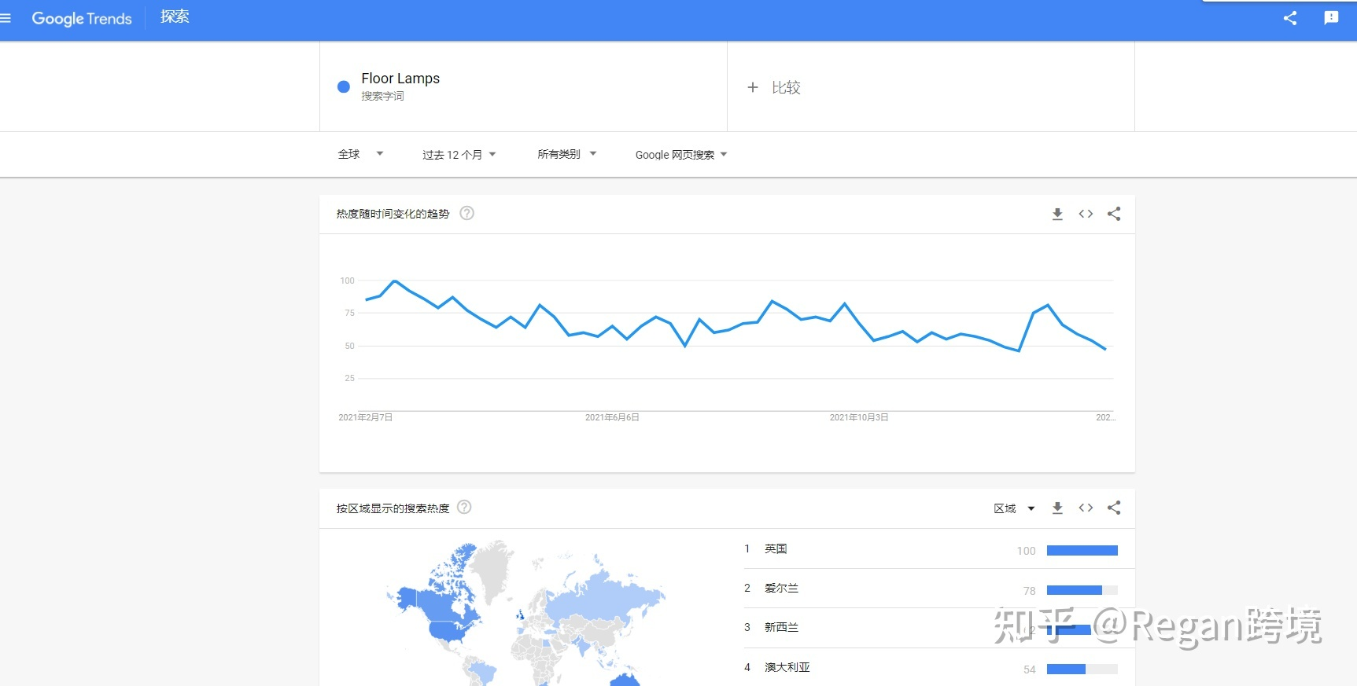
Task: Expand the 过去 12 个月 time range dropdown
Action: tap(459, 155)
